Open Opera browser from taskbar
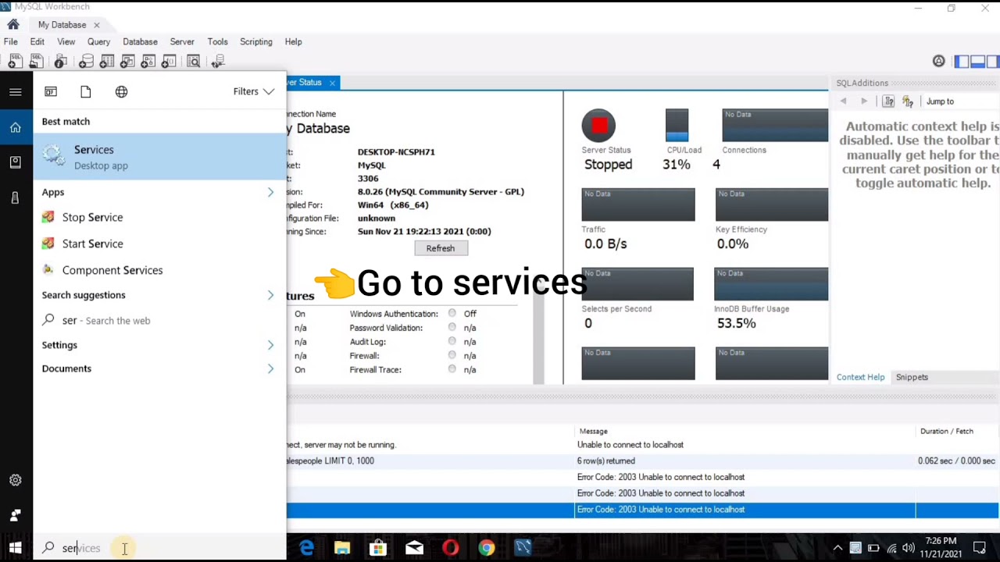 click(x=450, y=548)
